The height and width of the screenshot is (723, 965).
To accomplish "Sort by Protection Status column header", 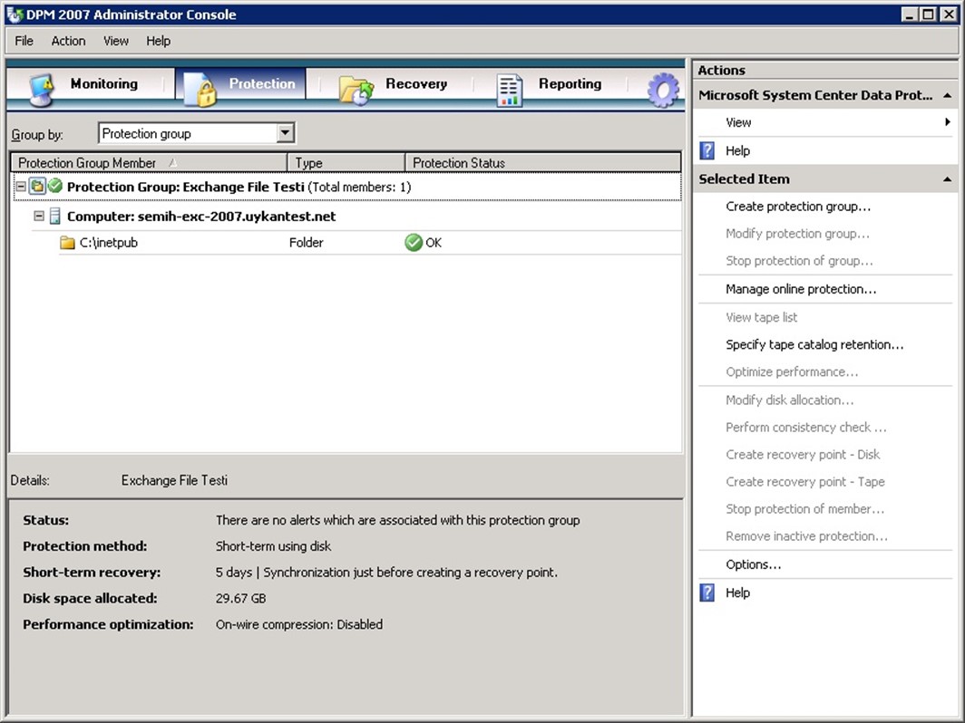I will [x=541, y=163].
